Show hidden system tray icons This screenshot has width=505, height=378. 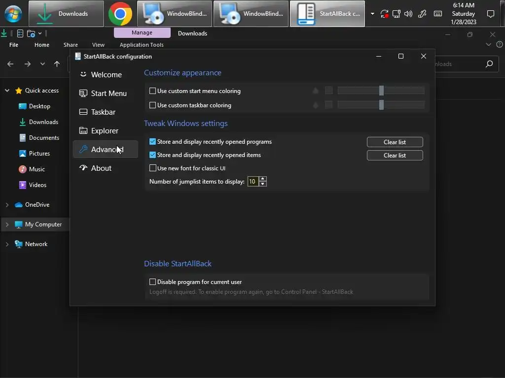pyautogui.click(x=373, y=14)
